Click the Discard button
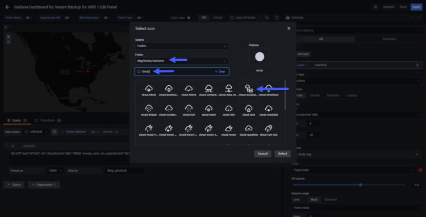426x217 pixels. tap(389, 7)
